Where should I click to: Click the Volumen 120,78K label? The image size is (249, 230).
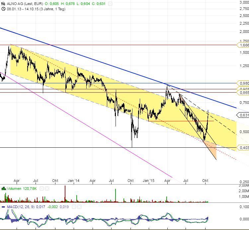coord(22,189)
